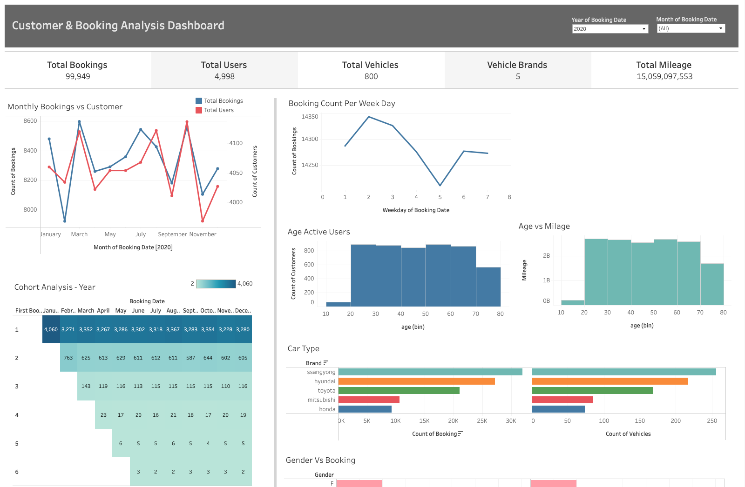Click the Customer & Booking Analysis Dashboard title
Image resolution: width=745 pixels, height=487 pixels.
(118, 26)
